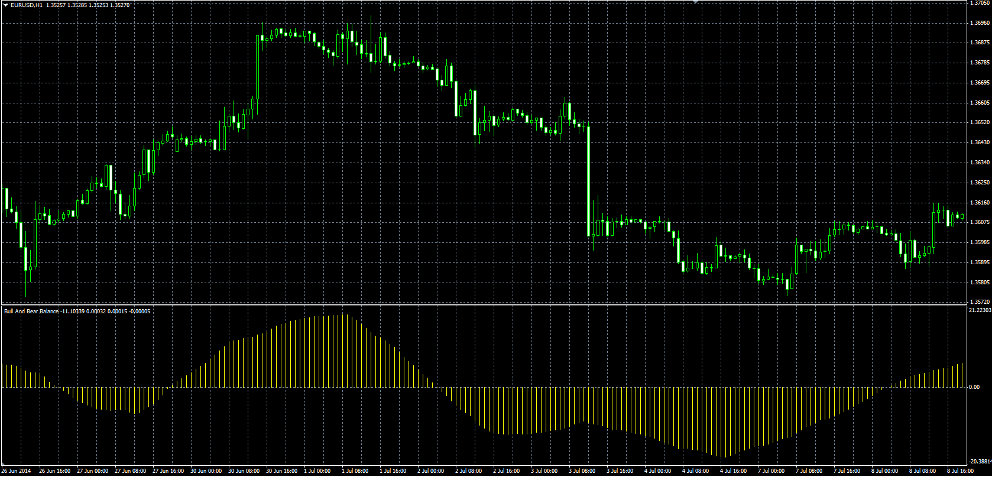992x477 pixels.
Task: Click the 1.36695 price label
Action: tap(980, 83)
